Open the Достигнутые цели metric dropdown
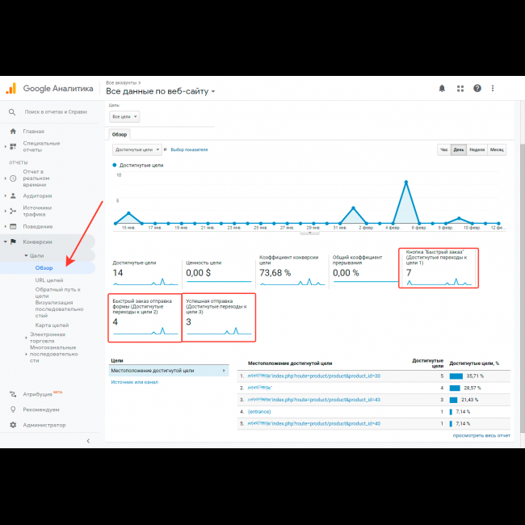The height and width of the screenshot is (525, 525). tap(137, 149)
